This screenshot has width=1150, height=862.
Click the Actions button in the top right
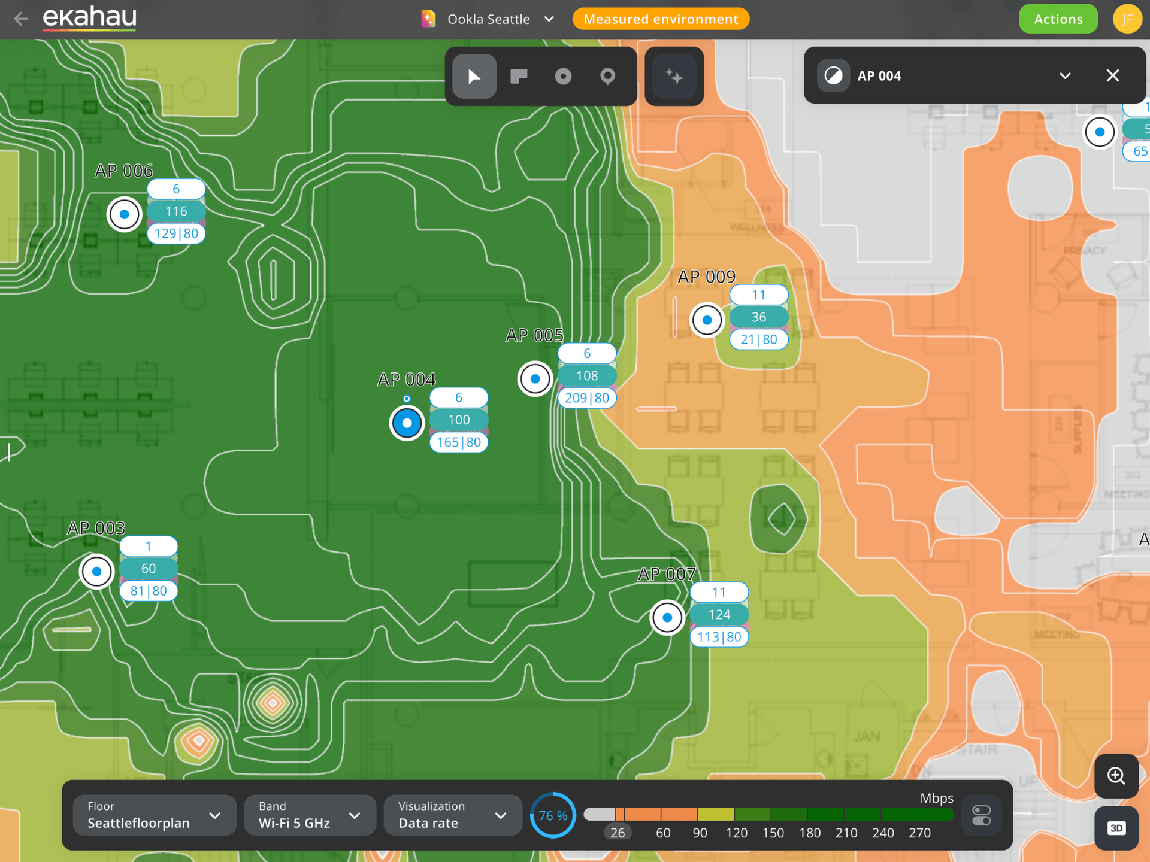pos(1058,19)
